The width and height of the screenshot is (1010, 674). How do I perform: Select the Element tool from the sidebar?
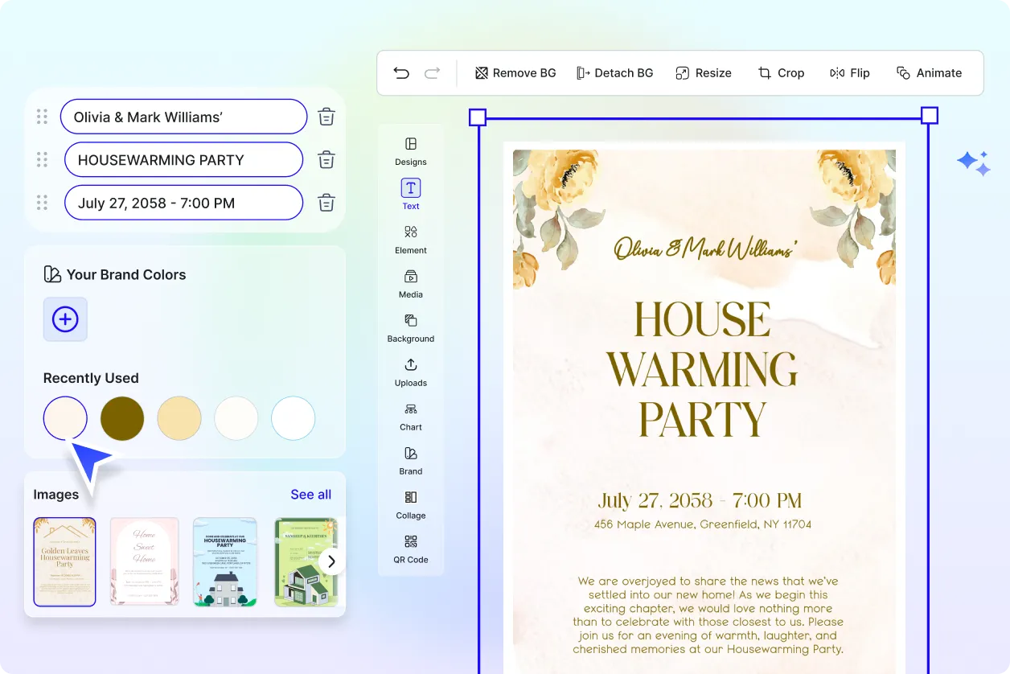tap(410, 239)
